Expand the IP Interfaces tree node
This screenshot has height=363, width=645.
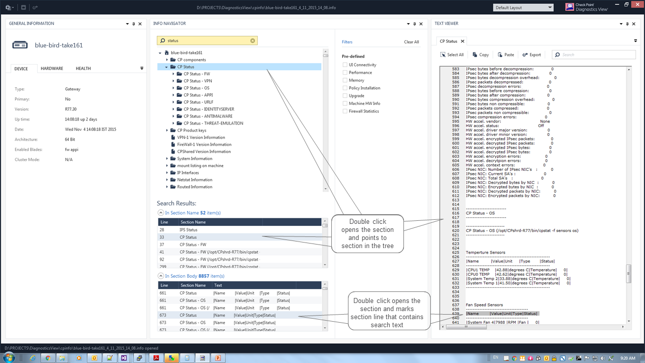pyautogui.click(x=167, y=172)
